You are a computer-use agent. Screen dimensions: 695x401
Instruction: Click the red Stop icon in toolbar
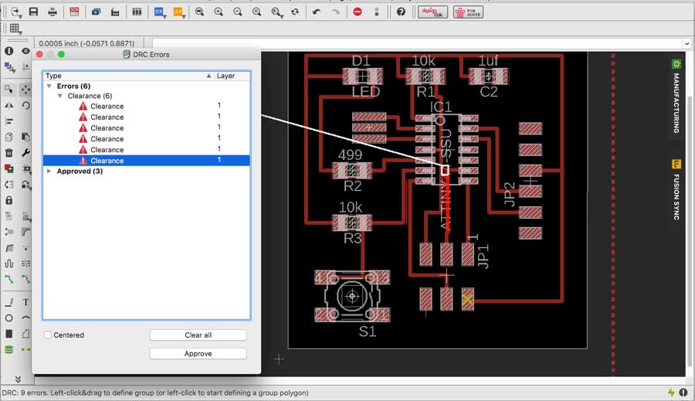tap(357, 12)
